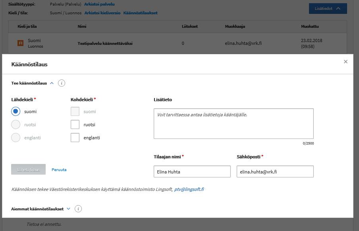Image resolution: width=359 pixels, height=231 pixels.
Task: Edit the Sähköposti field
Action: (x=275, y=171)
